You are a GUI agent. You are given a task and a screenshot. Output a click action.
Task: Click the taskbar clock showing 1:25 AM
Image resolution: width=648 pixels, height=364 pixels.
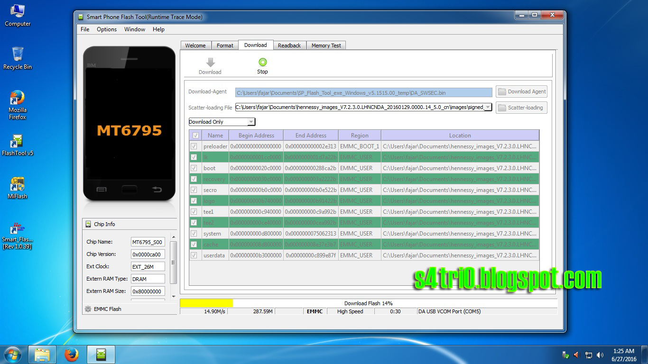coord(623,355)
